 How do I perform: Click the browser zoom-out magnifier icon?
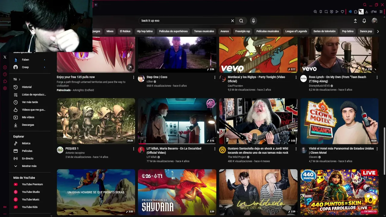point(315,12)
